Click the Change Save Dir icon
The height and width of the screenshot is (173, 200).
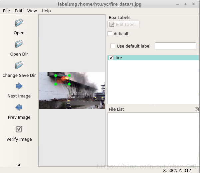[x=19, y=65]
